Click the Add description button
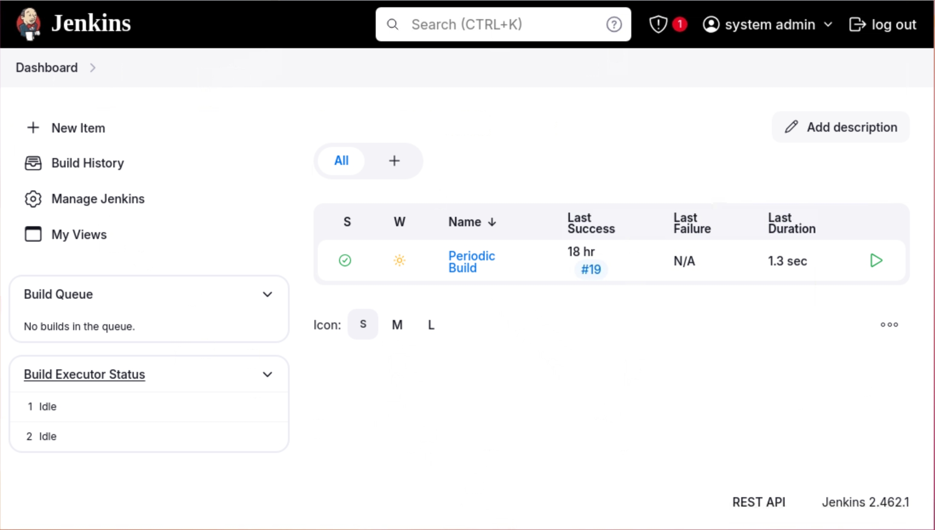Image resolution: width=935 pixels, height=530 pixels. tap(840, 127)
